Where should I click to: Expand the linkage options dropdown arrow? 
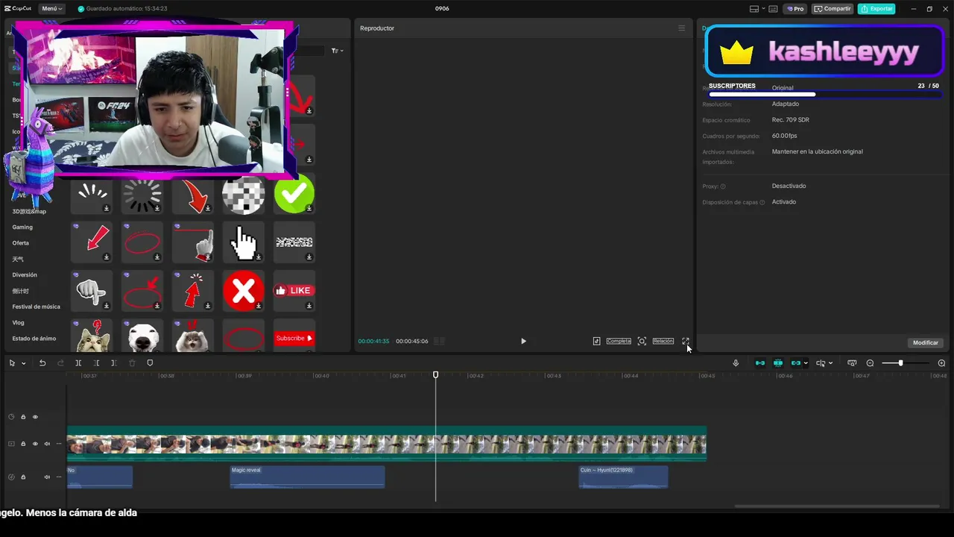click(x=806, y=363)
